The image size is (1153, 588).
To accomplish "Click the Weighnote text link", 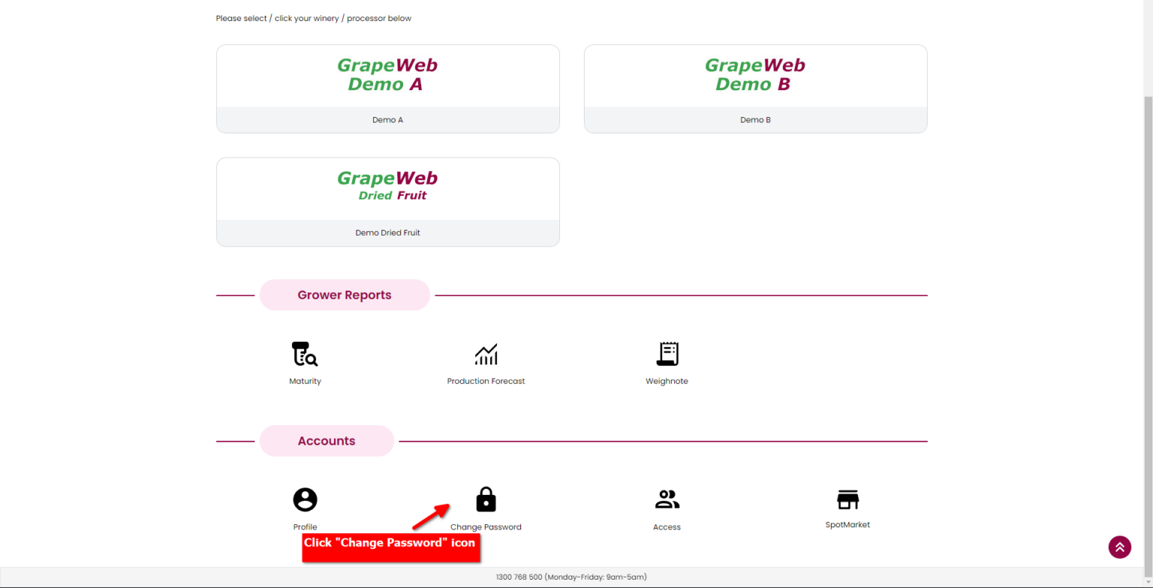I will (667, 381).
